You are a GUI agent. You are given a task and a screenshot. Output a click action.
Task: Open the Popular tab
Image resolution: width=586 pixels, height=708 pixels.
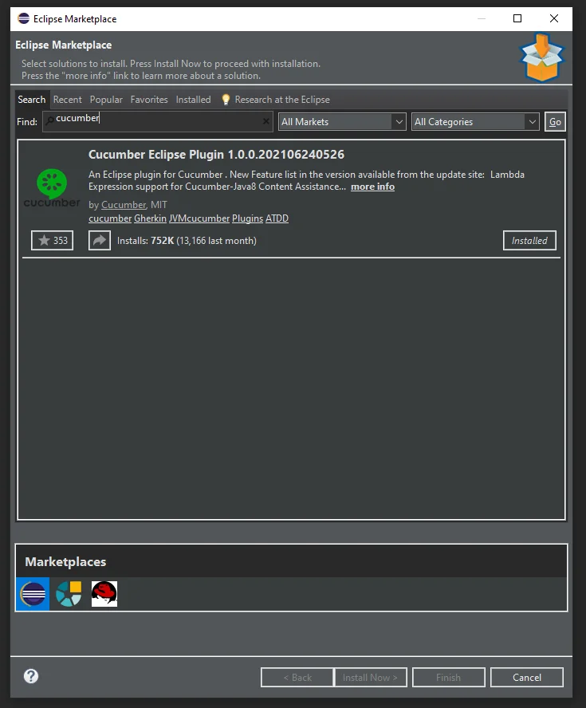click(106, 100)
